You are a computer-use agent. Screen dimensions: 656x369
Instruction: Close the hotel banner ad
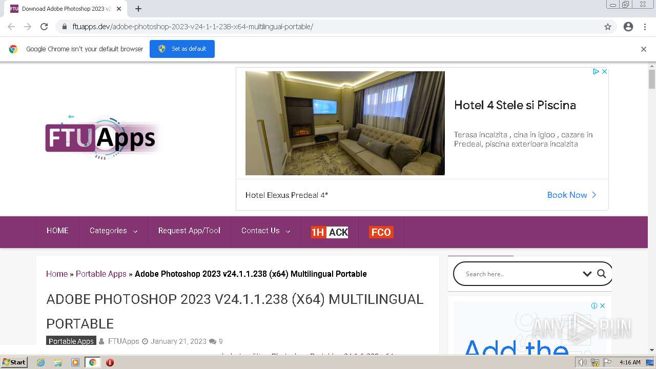tap(604, 72)
